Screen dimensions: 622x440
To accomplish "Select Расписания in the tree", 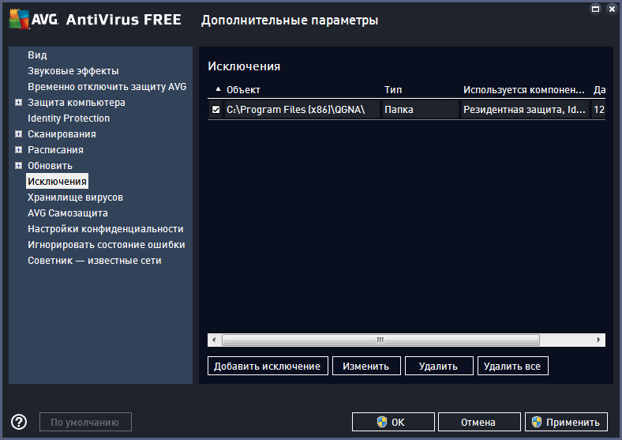I will point(55,150).
